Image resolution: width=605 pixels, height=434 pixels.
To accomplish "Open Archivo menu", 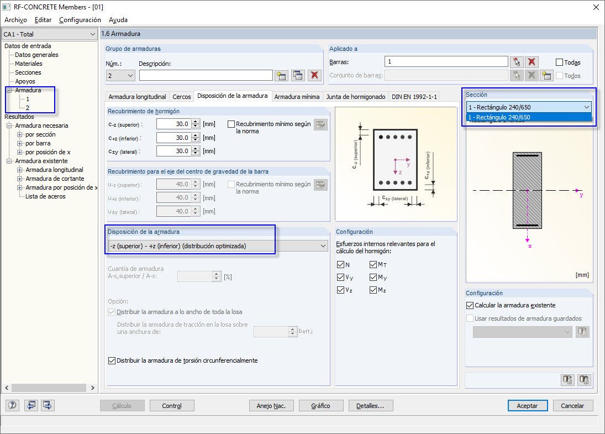I will click(x=15, y=20).
